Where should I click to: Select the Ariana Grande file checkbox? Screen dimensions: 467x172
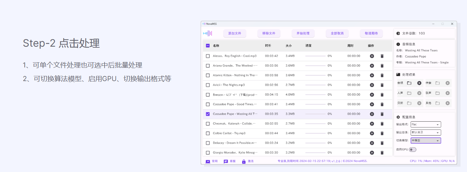pos(208,66)
